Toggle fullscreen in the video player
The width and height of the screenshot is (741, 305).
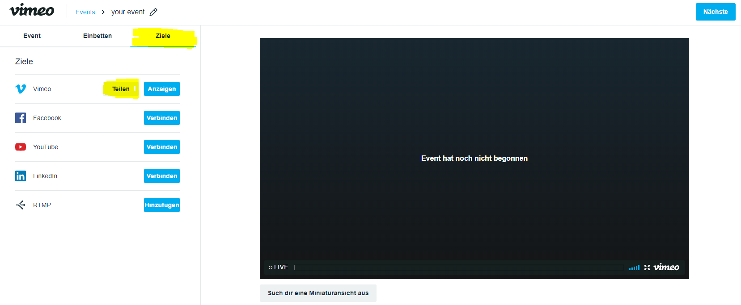pyautogui.click(x=647, y=267)
